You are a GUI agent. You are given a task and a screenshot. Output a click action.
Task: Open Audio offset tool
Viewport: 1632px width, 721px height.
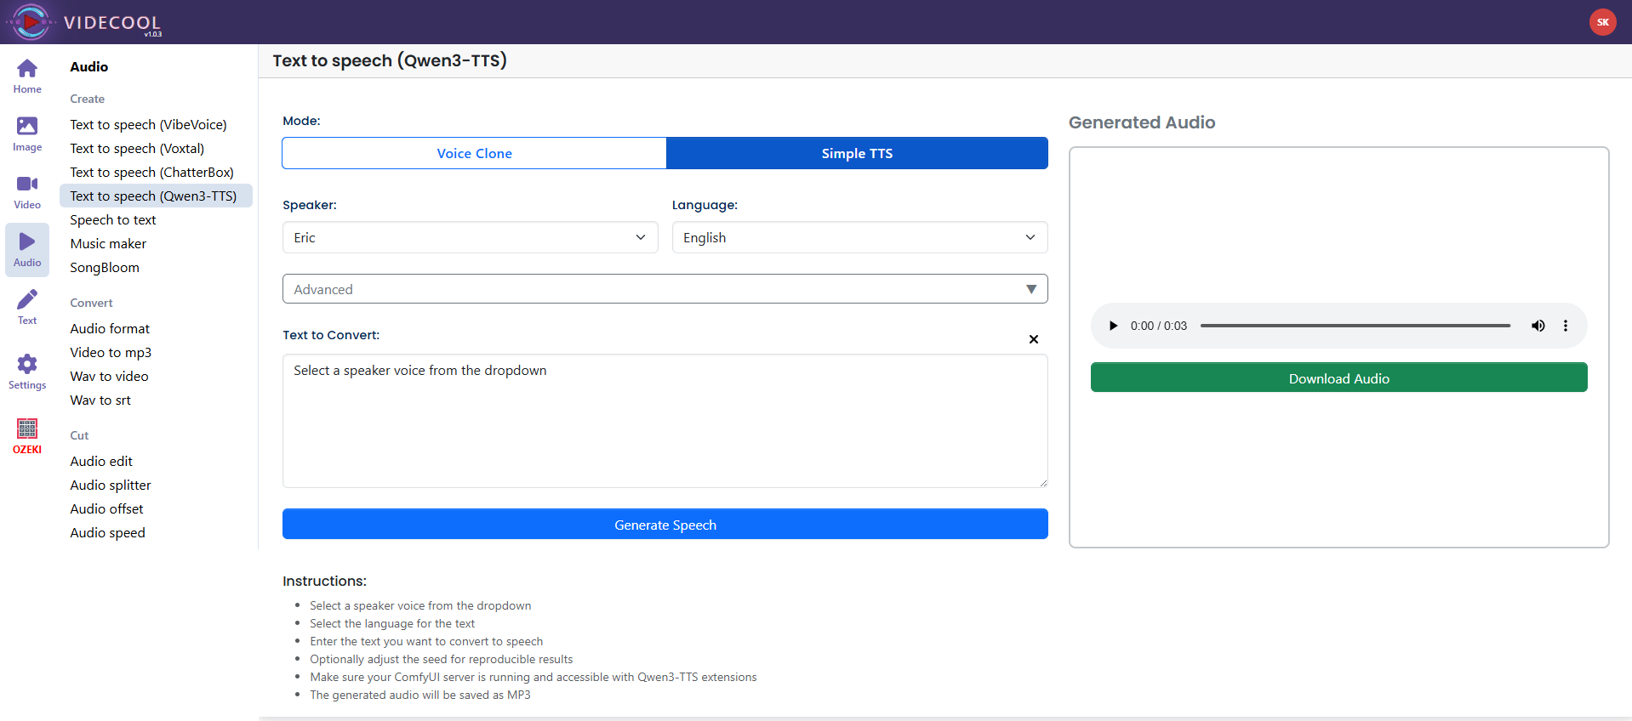[106, 508]
